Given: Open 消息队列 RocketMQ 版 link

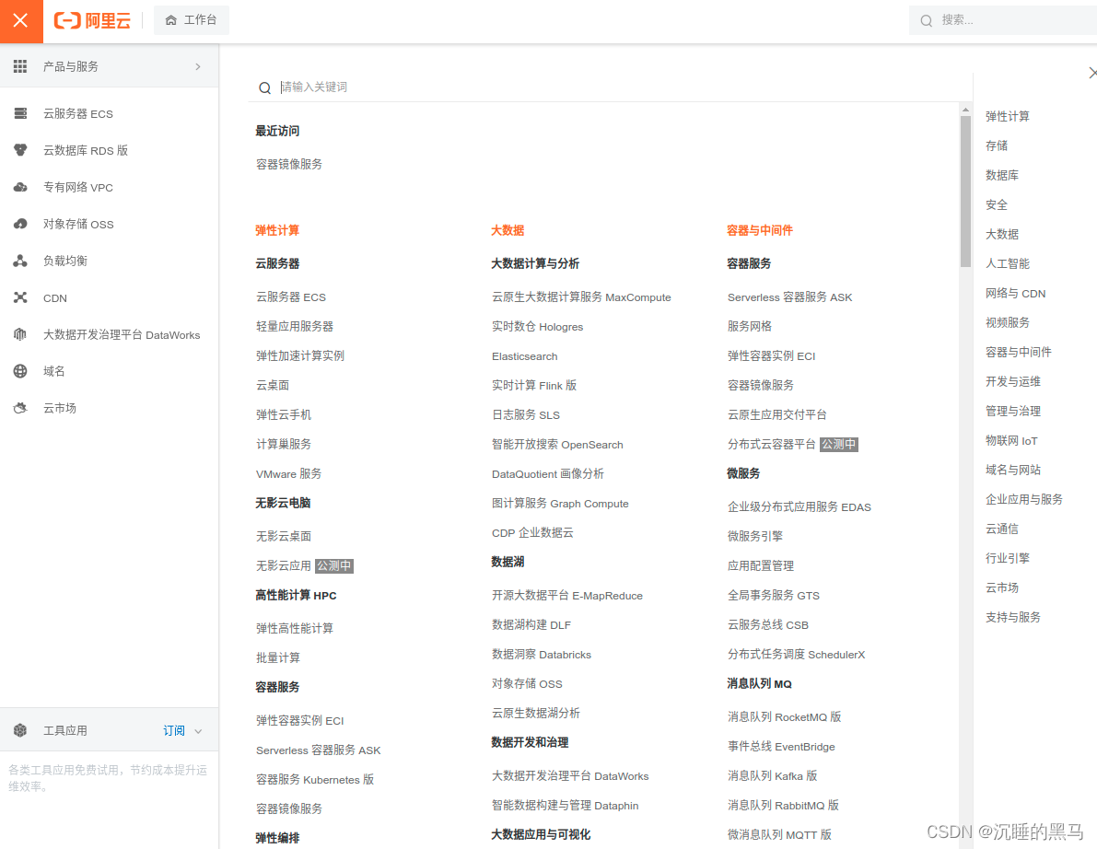Looking at the screenshot, I should tap(784, 716).
